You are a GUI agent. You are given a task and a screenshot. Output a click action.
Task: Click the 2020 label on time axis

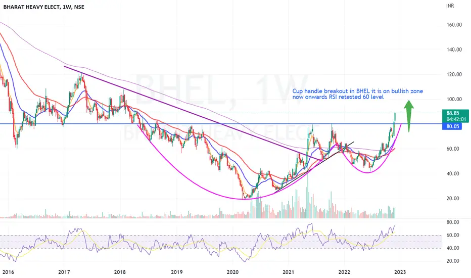pos(232,272)
